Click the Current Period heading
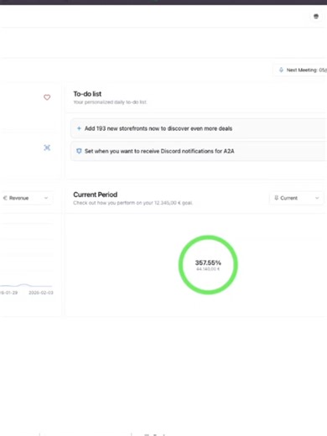 pyautogui.click(x=96, y=195)
